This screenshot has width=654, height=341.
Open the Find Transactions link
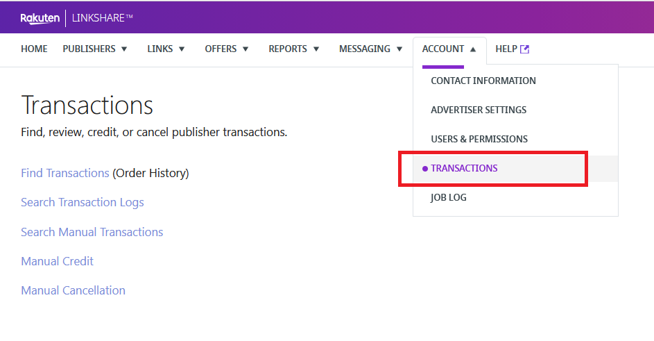[65, 173]
